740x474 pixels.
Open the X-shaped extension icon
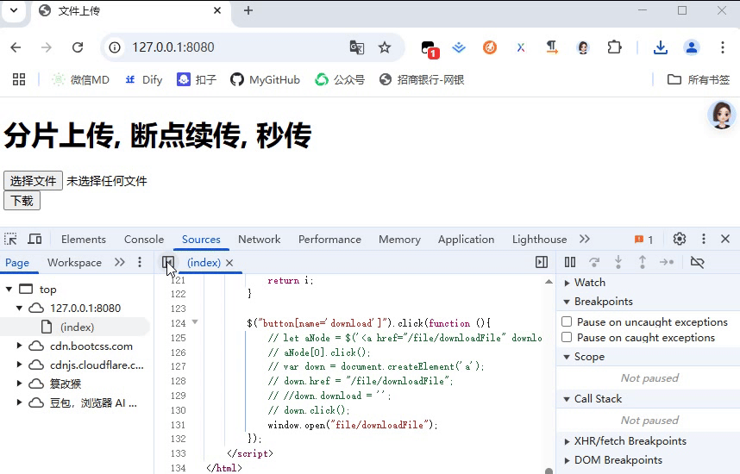coord(521,47)
